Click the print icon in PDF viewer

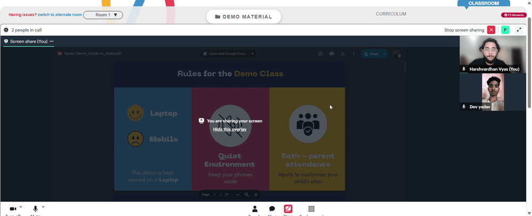pos(331,54)
